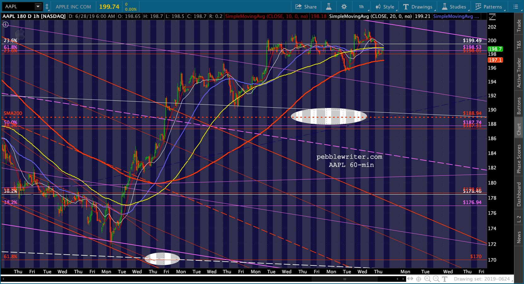Open the hamburger list menu icon

coord(515,7)
